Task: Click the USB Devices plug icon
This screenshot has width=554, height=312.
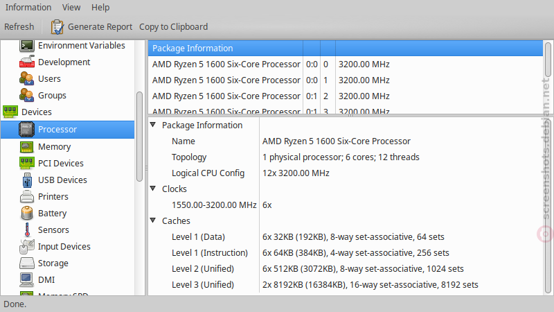Action: point(27,180)
